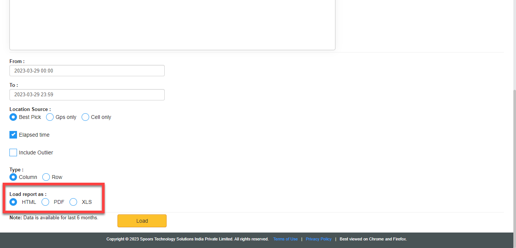
Task: Click the From date field
Action: click(x=87, y=71)
